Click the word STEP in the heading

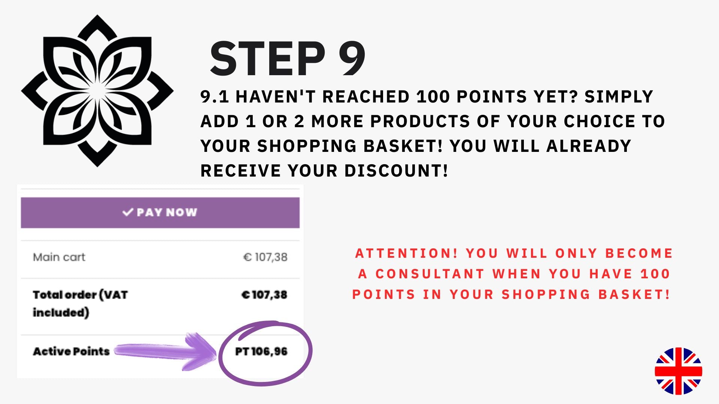click(267, 59)
